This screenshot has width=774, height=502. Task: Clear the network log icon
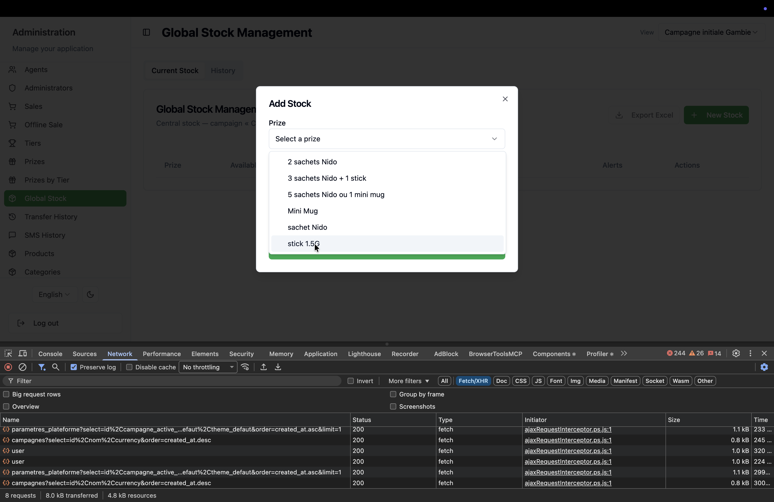[x=23, y=367]
